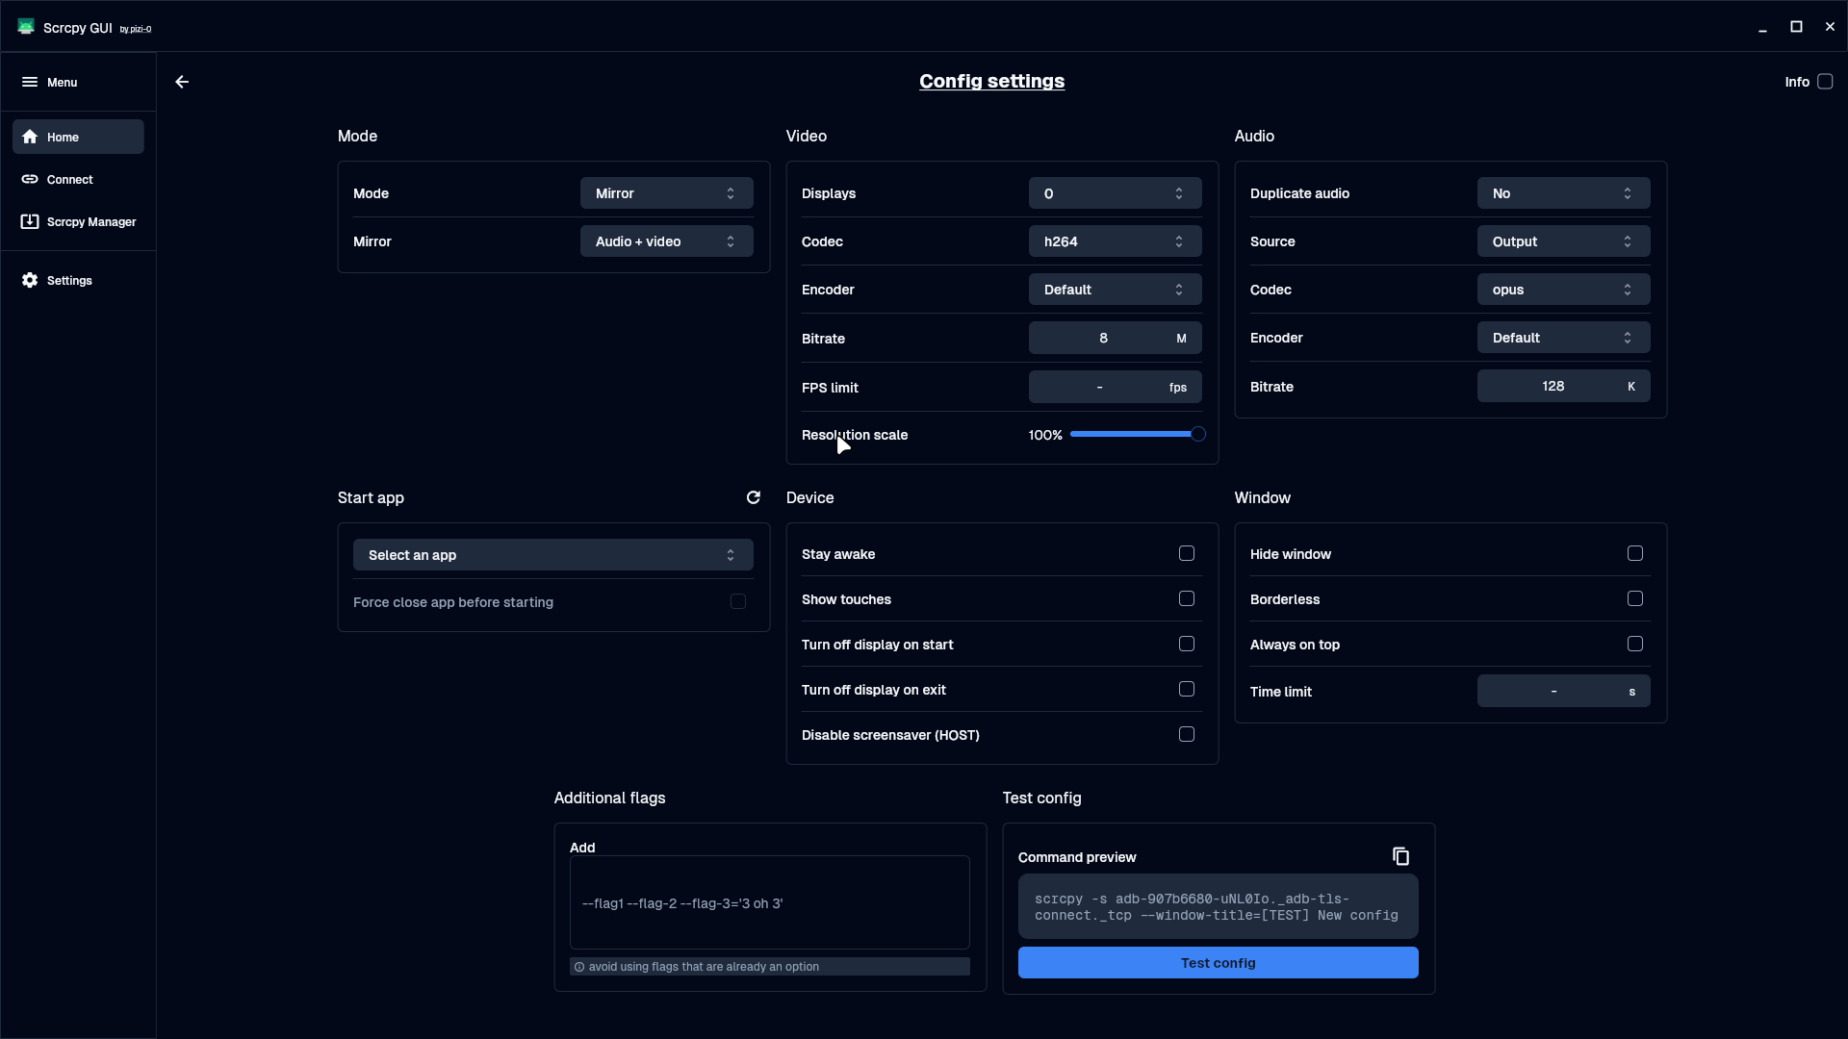This screenshot has width=1848, height=1039.
Task: Click the back arrow icon
Action: coord(182,82)
